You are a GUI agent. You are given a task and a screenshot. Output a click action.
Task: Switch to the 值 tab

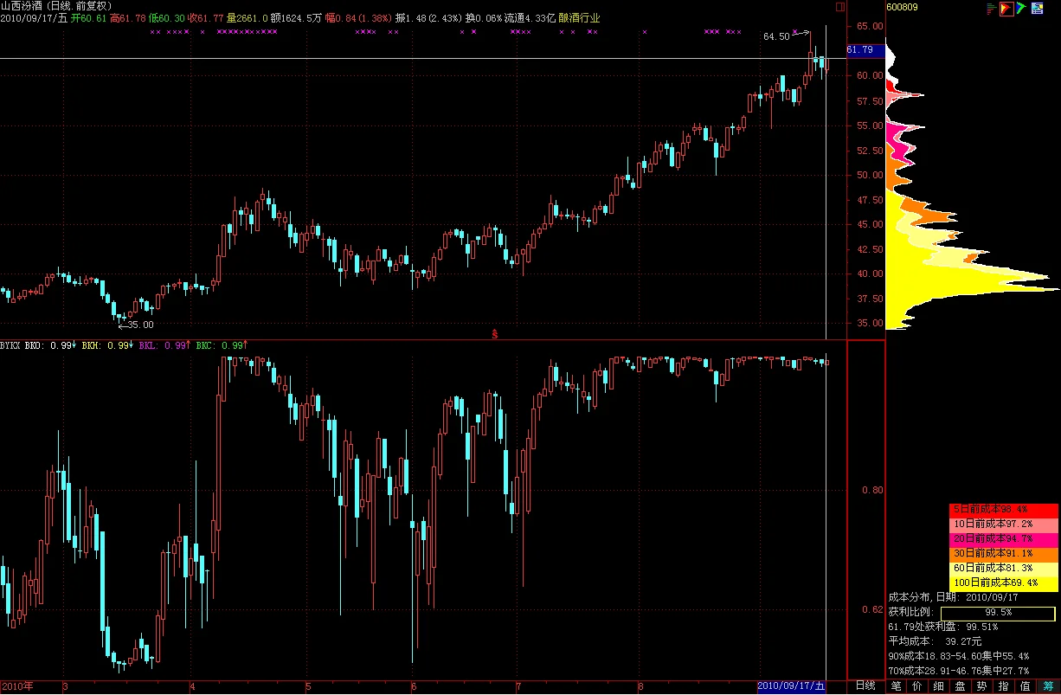1026,686
